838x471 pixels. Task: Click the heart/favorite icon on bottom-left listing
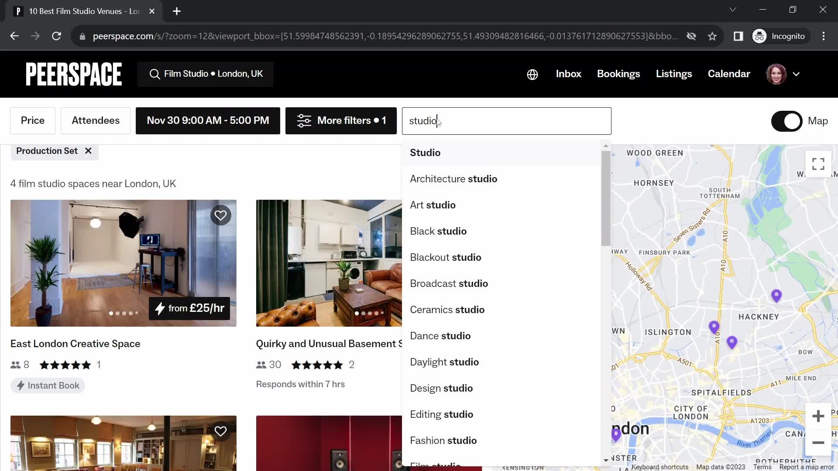click(220, 431)
